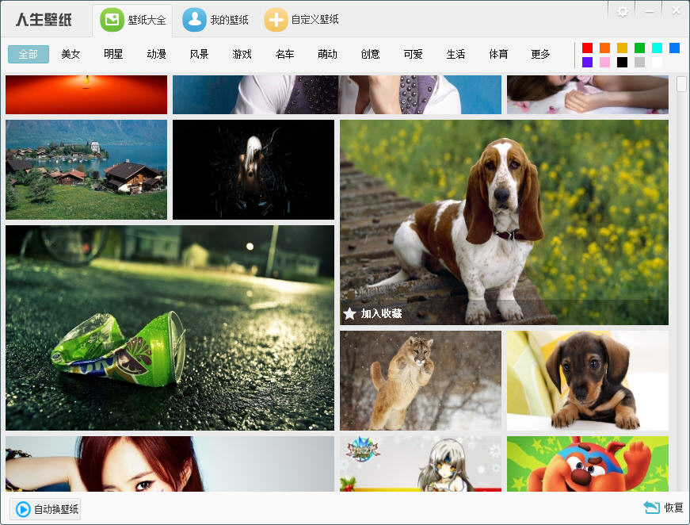This screenshot has height=525, width=690.
Task: Minimize the wallpaper window
Action: [x=650, y=11]
